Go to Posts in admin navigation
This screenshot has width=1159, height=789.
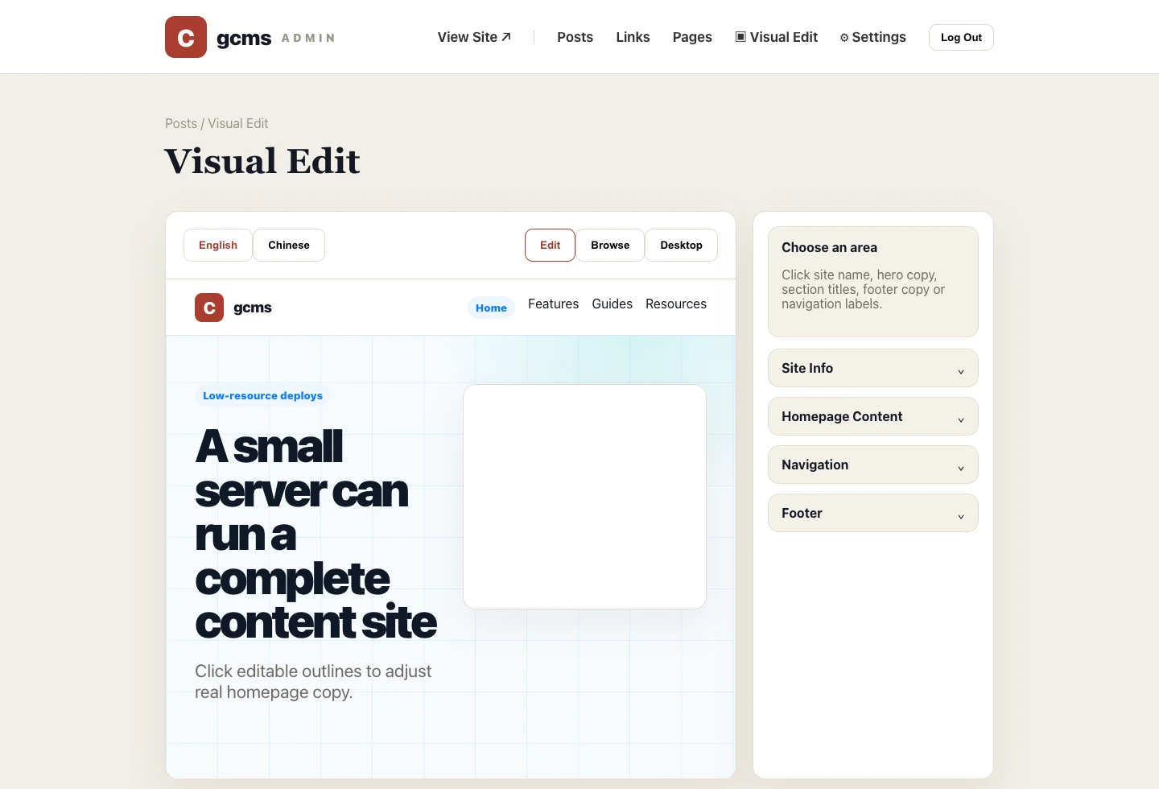pos(575,37)
